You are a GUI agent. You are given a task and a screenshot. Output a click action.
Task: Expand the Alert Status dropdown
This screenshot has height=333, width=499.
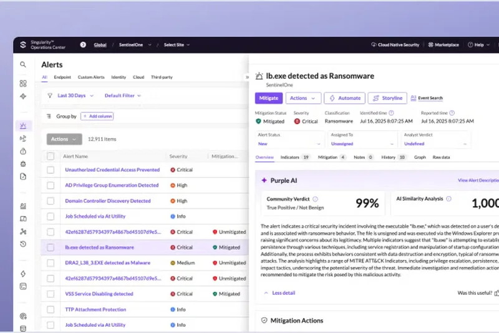coord(289,144)
